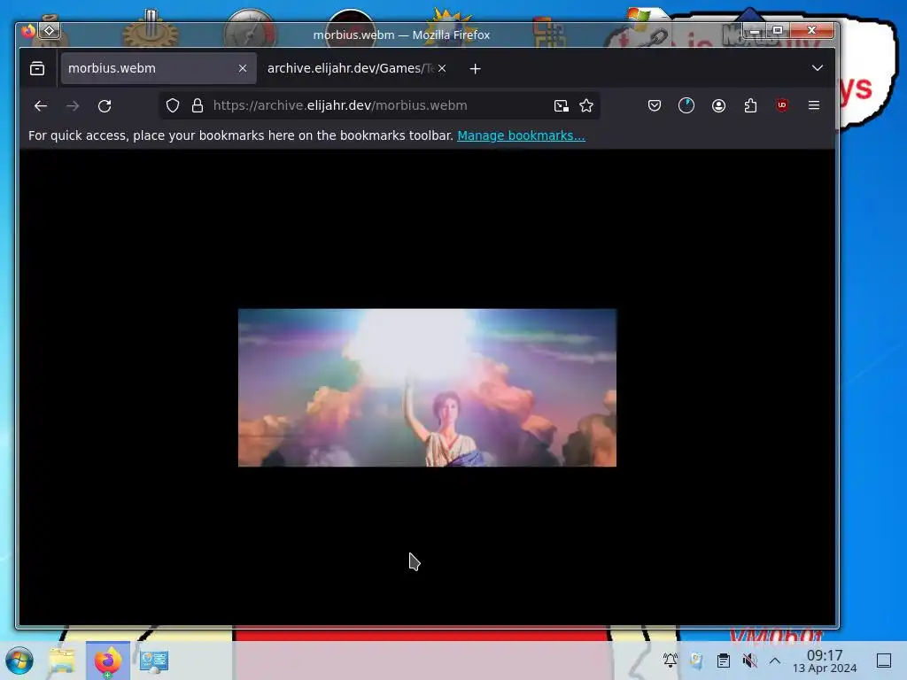Viewport: 907px width, 680px height.
Task: Select Firefox taskbar button
Action: (108, 661)
